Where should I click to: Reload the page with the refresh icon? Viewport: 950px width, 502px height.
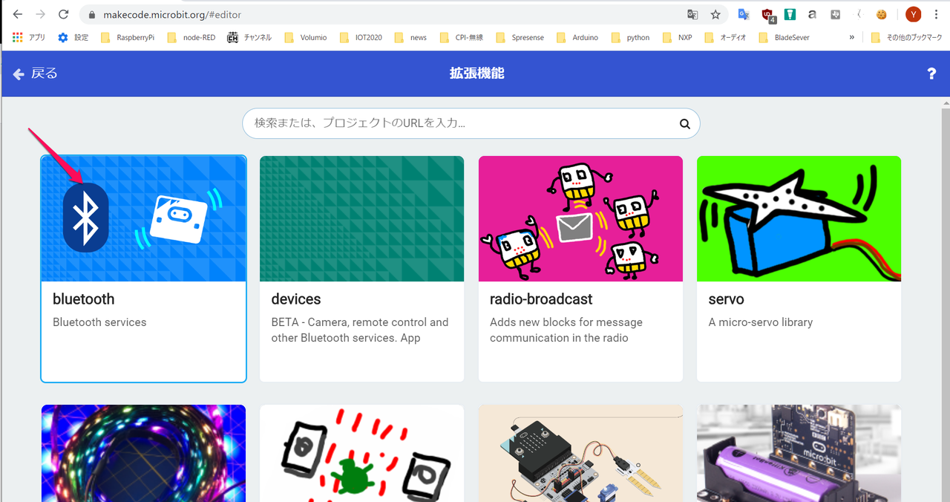64,14
